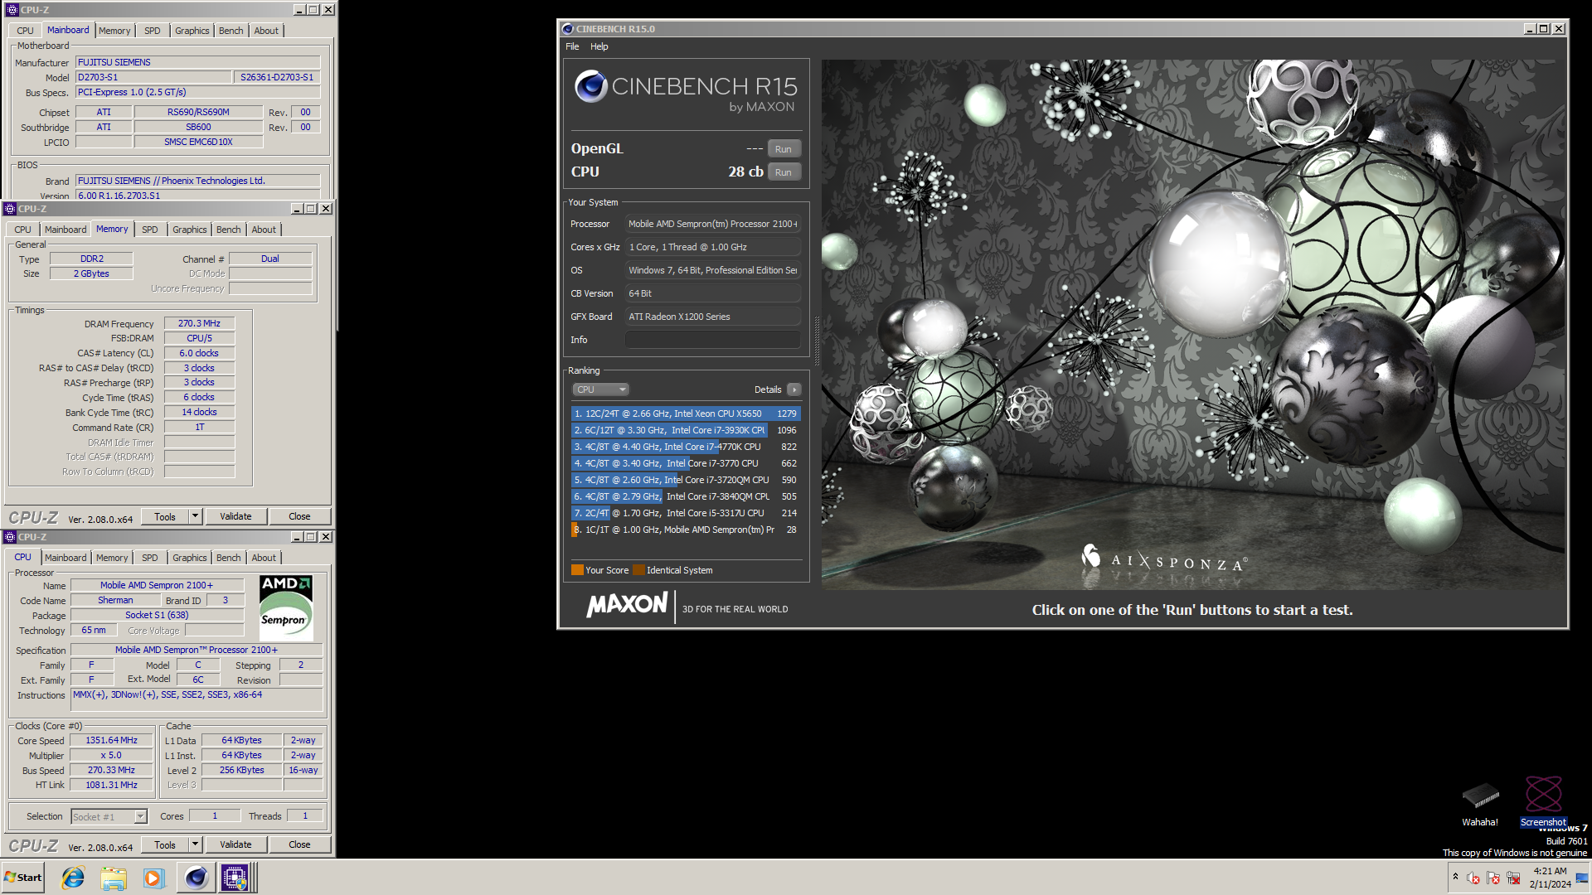This screenshot has width=1592, height=895.
Task: Select ranking entry Core i7-4770K
Action: click(x=686, y=447)
